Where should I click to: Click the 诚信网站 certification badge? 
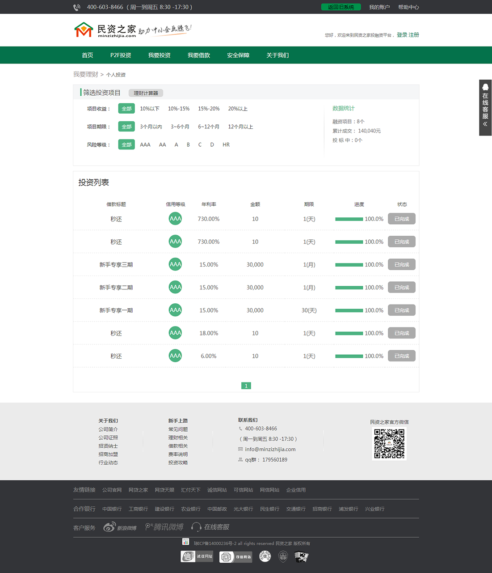(x=197, y=556)
